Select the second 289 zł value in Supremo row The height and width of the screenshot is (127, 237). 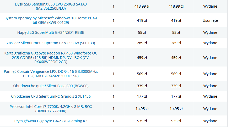point(176,43)
